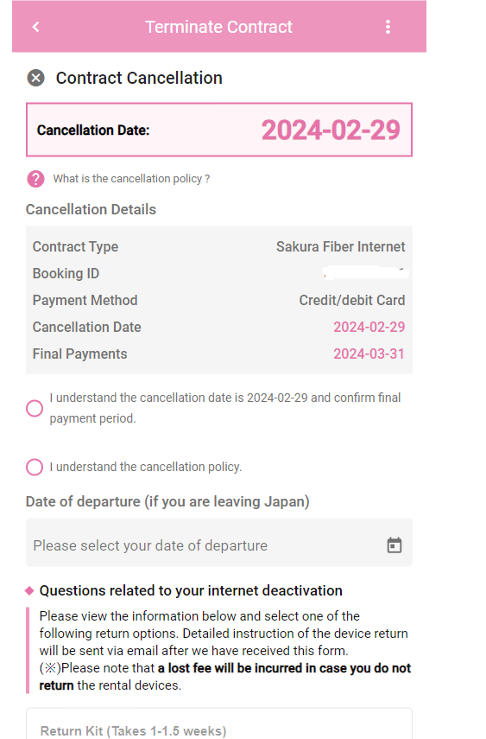Open 'What is the cancellation policy ?' link
Image resolution: width=486 pixels, height=739 pixels.
131,179
